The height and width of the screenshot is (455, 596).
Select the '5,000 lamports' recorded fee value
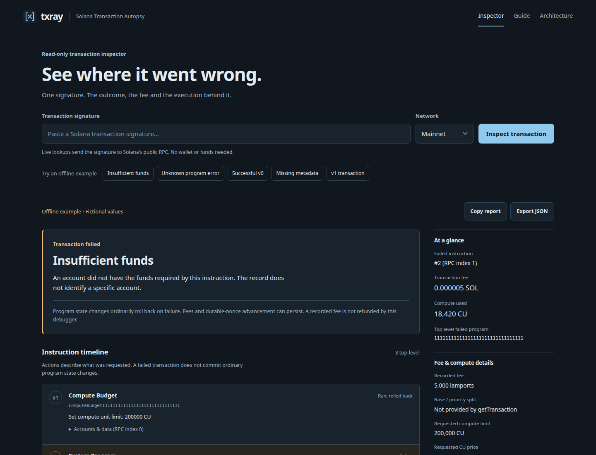[x=454, y=386]
